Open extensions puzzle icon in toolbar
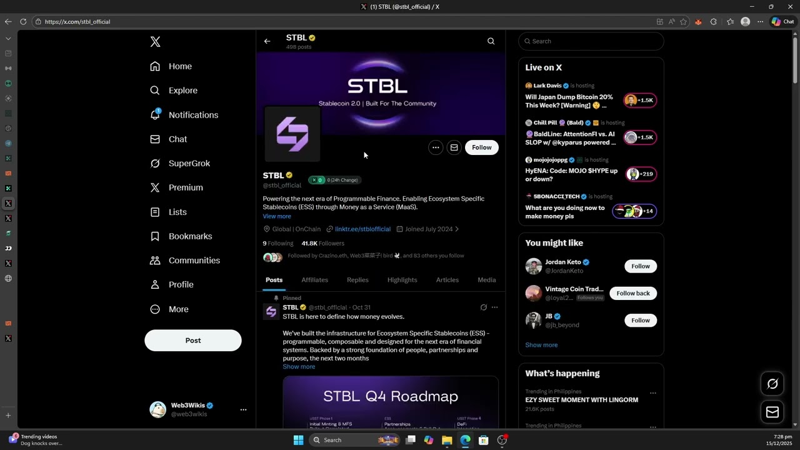This screenshot has height=450, width=800. [714, 21]
